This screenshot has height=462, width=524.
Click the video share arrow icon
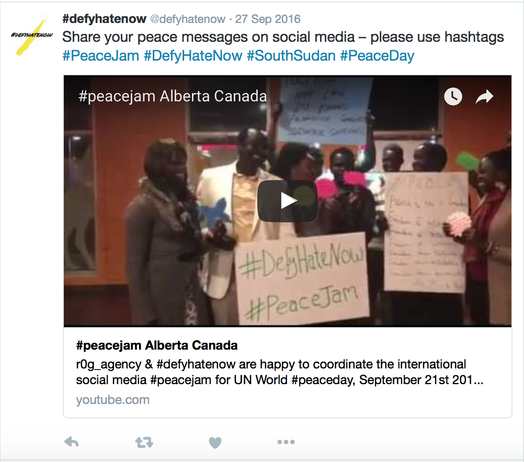click(484, 97)
